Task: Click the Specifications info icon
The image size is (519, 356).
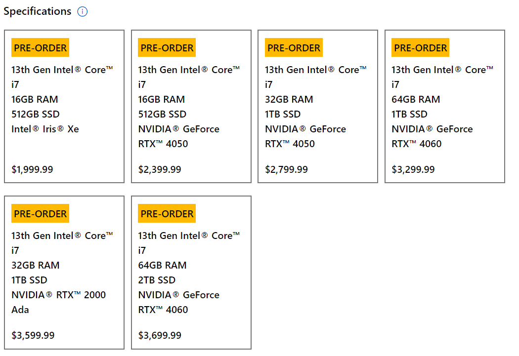Action: coord(83,12)
